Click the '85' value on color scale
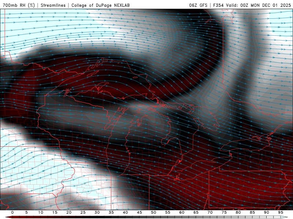This screenshot has height=219, width=293. (252, 212)
